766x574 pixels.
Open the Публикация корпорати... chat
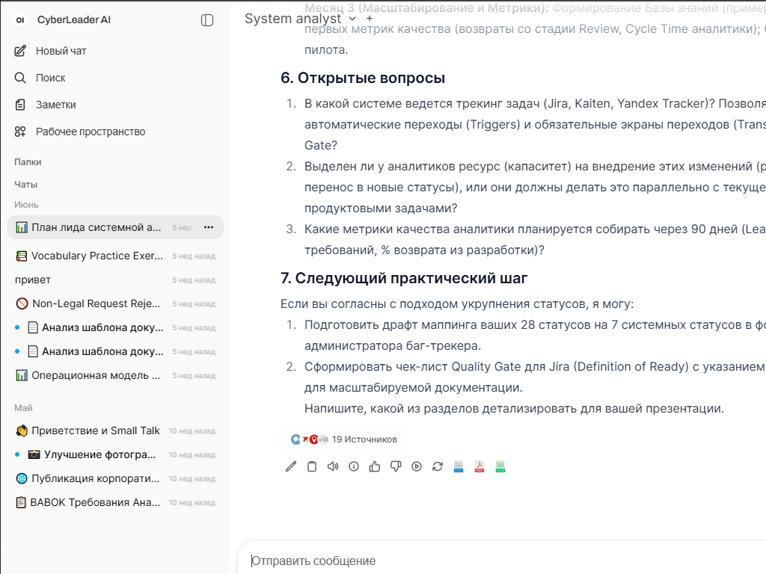(115, 478)
